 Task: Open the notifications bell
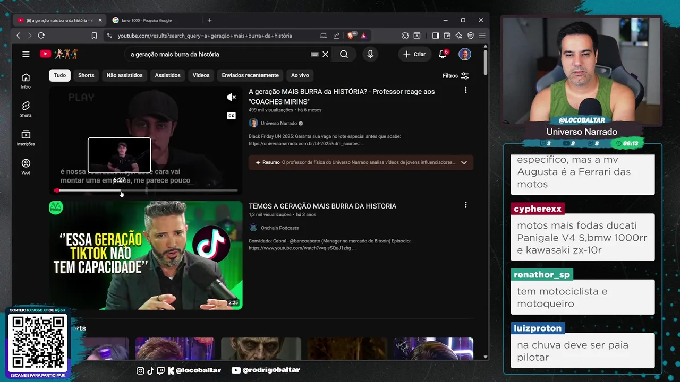pos(443,54)
